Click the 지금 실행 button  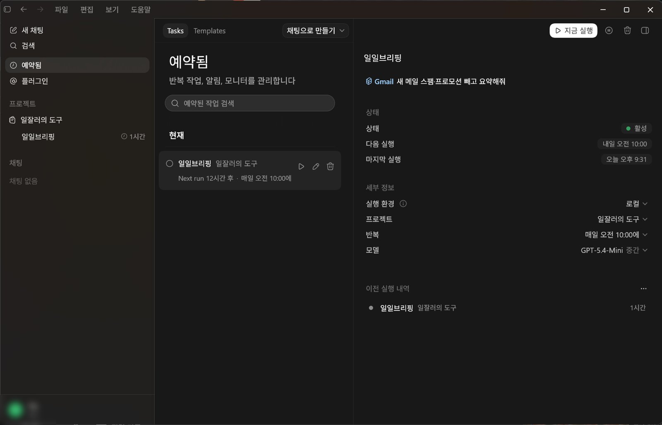(x=573, y=31)
